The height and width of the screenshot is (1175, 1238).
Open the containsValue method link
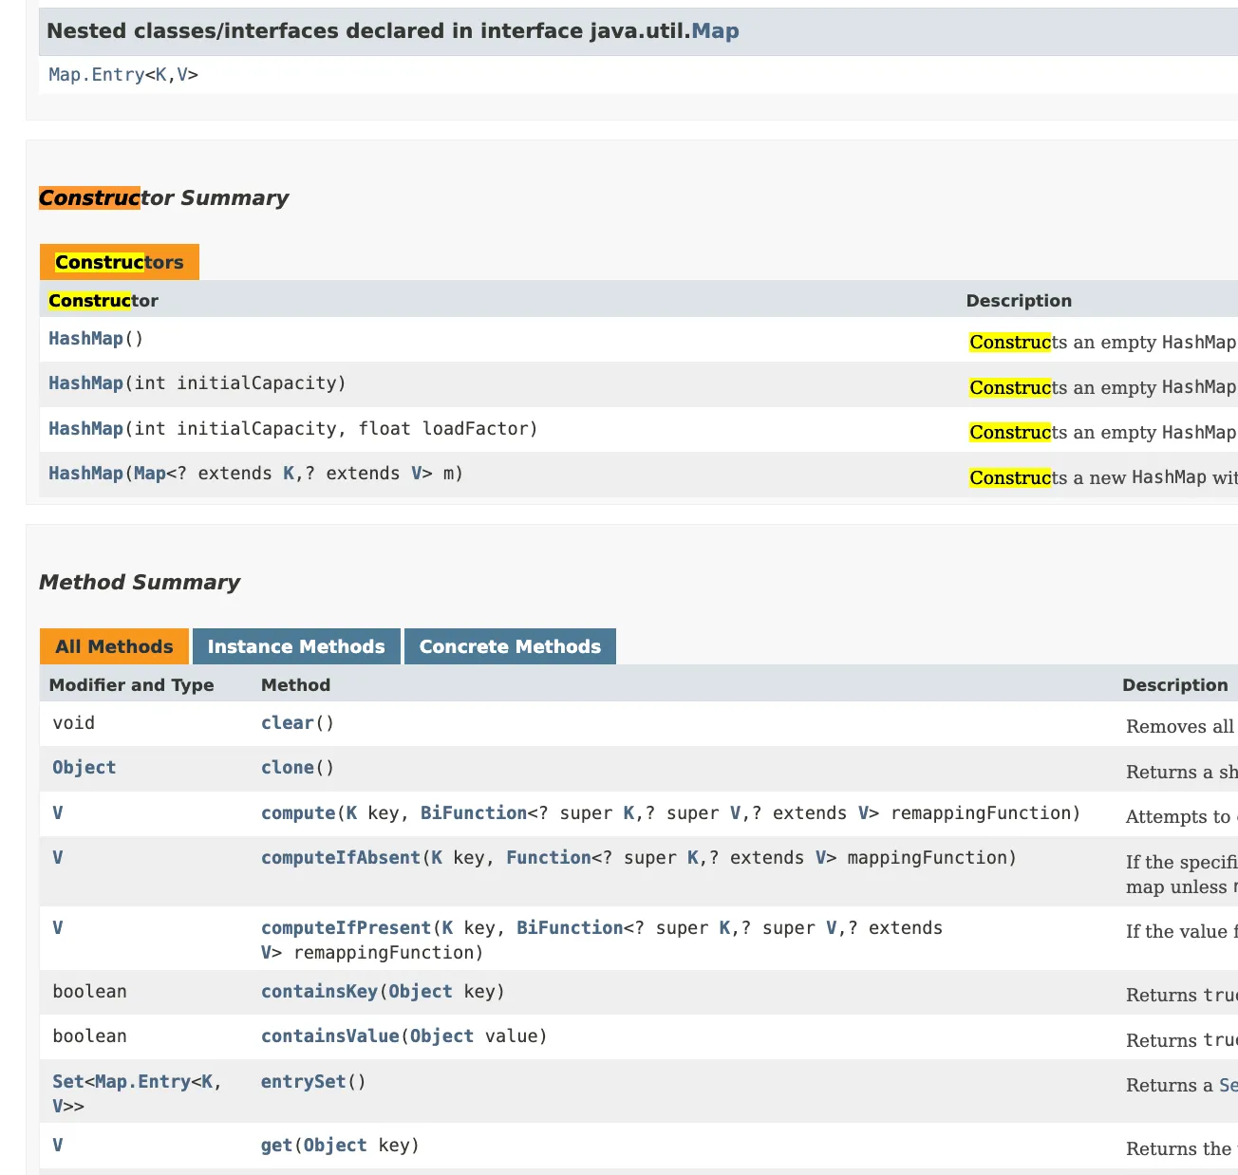pyautogui.click(x=329, y=1036)
